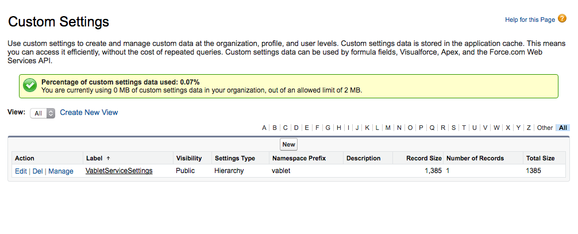Filter the list by letter X
578x234 pixels.
coord(508,128)
